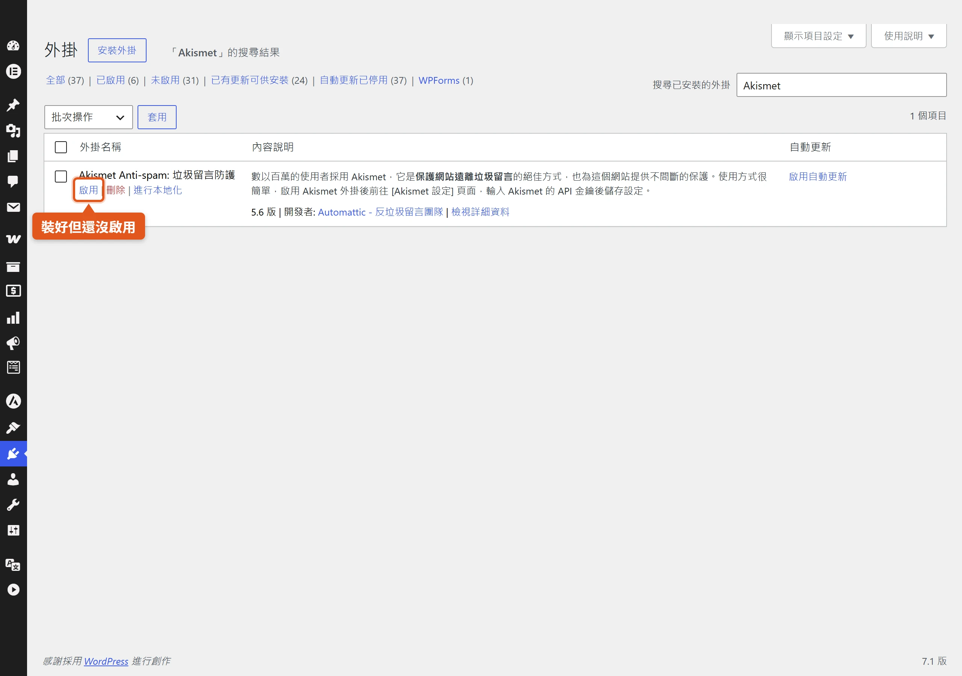The width and height of the screenshot is (962, 676).
Task: Open the WooCommerce script W icon
Action: (14, 239)
